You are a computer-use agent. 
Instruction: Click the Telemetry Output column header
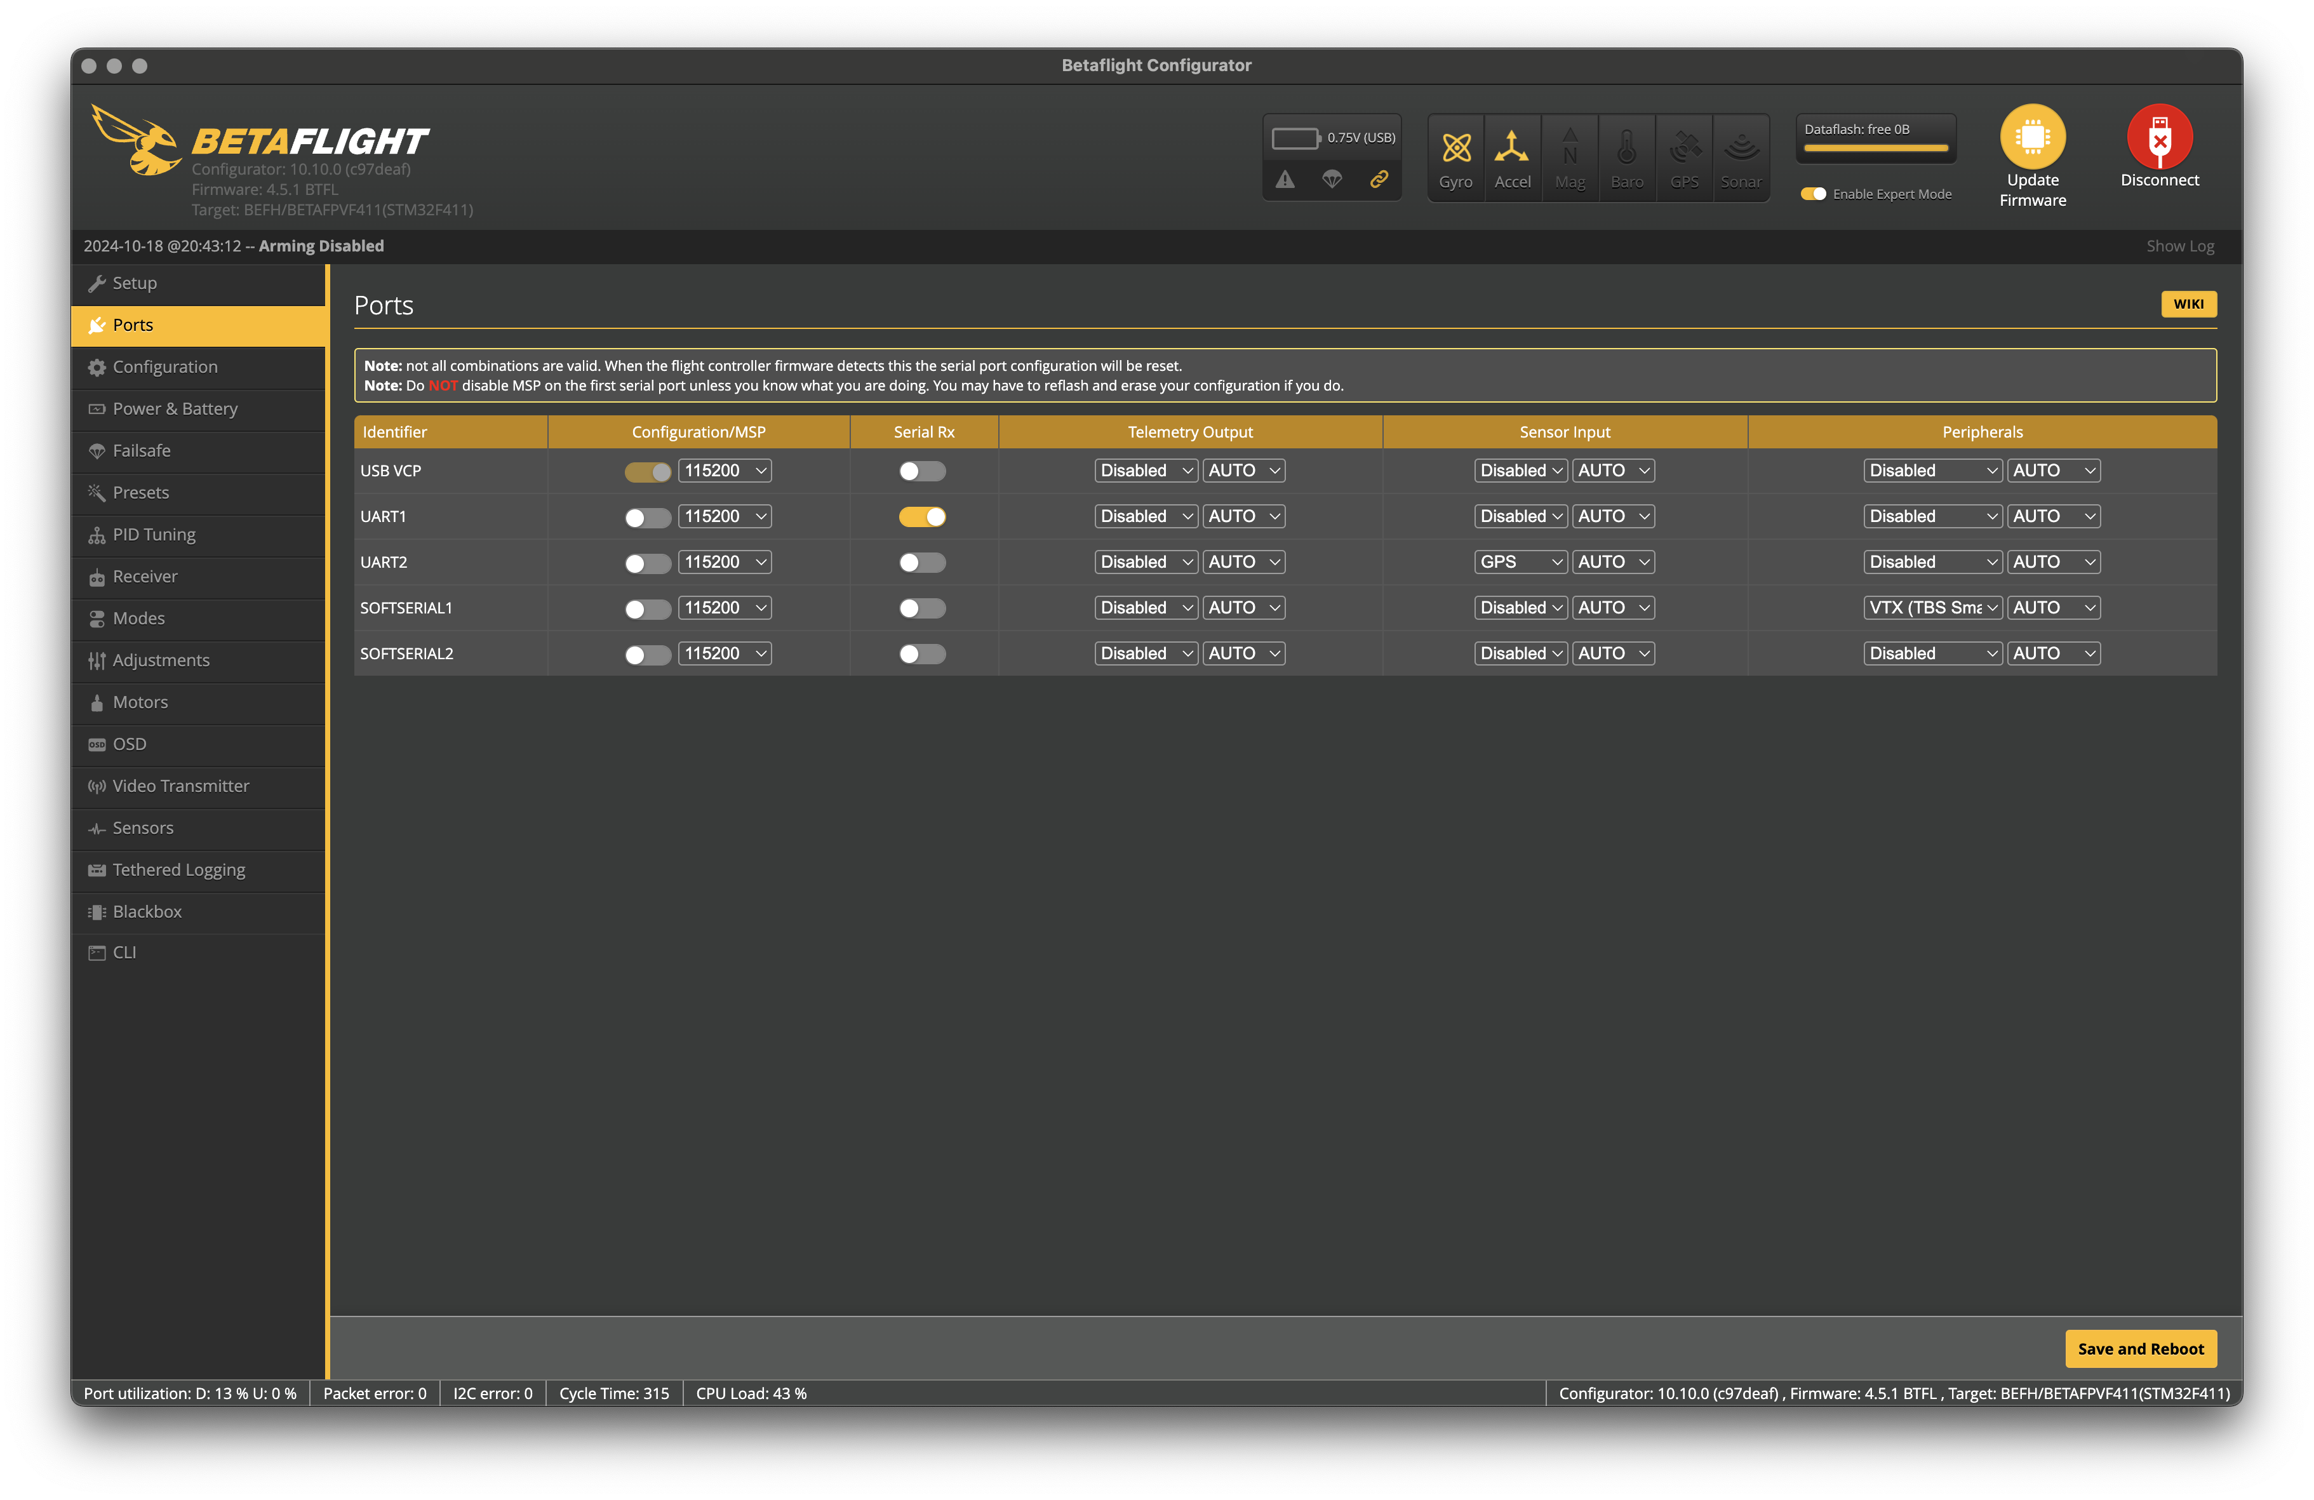(x=1190, y=432)
